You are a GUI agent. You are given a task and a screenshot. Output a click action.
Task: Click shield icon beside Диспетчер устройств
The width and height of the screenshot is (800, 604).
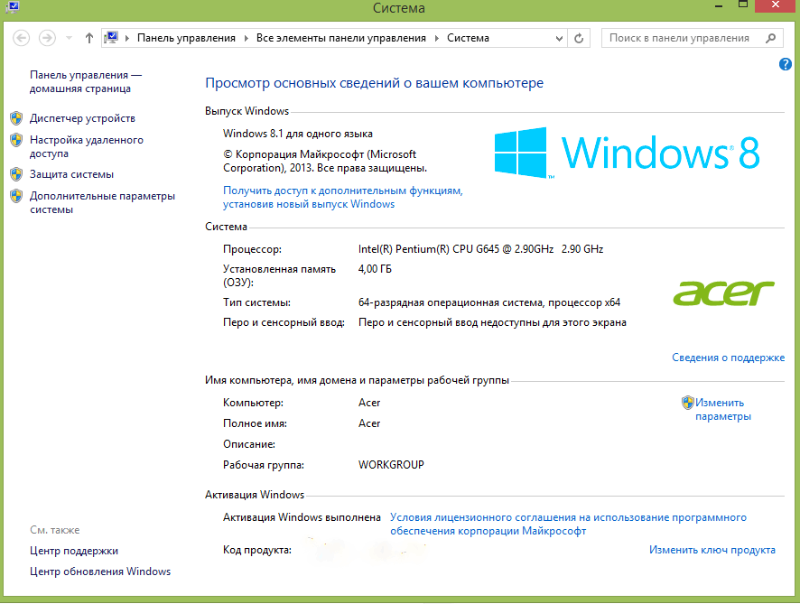pyautogui.click(x=16, y=118)
